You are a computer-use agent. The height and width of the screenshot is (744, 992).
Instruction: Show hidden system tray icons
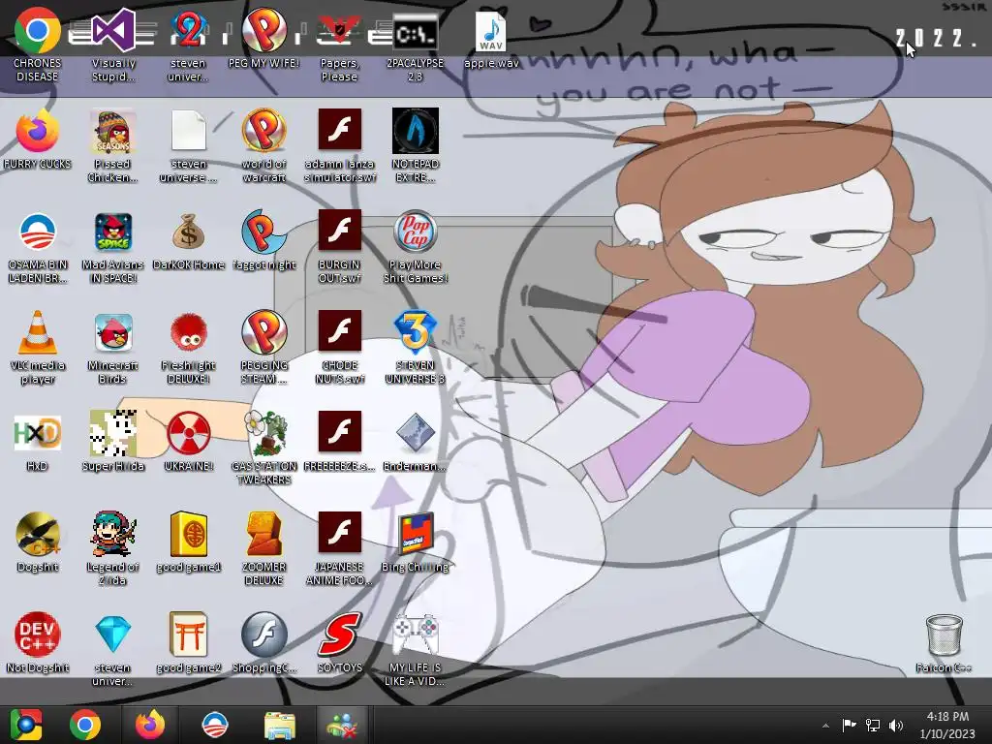(825, 726)
